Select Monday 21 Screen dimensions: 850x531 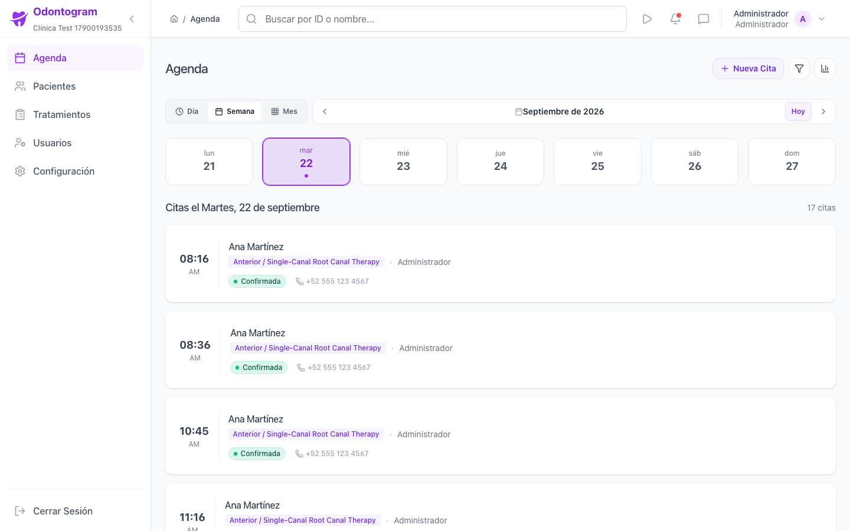click(209, 162)
